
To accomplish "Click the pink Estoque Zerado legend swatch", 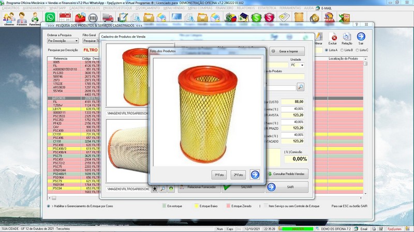I will 228,206.
